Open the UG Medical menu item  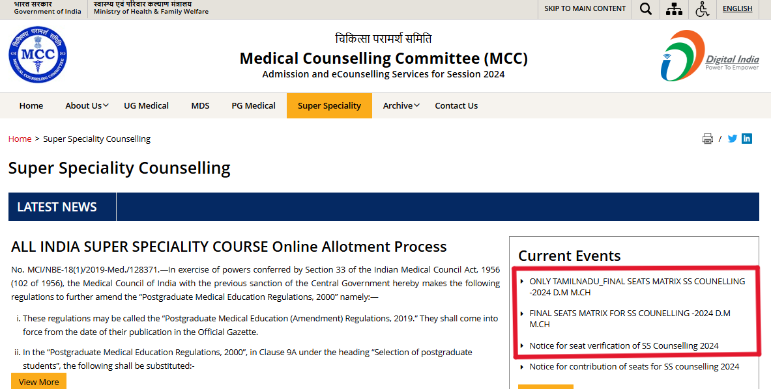pyautogui.click(x=146, y=105)
